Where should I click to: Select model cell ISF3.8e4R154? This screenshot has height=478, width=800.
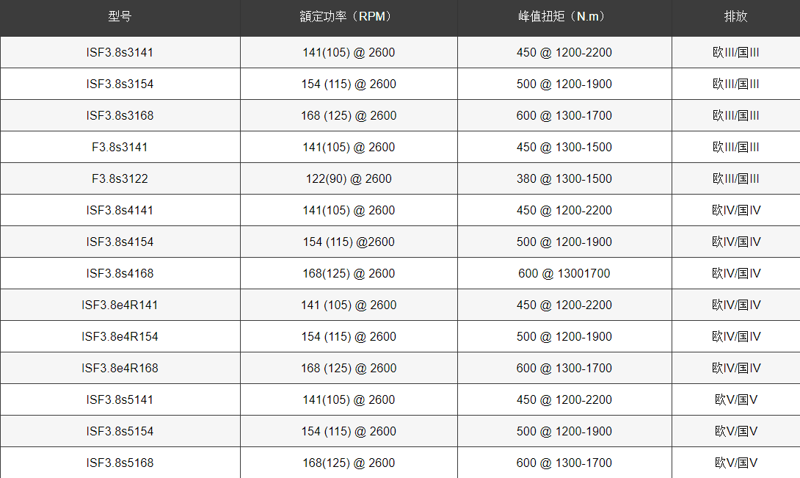(x=120, y=337)
